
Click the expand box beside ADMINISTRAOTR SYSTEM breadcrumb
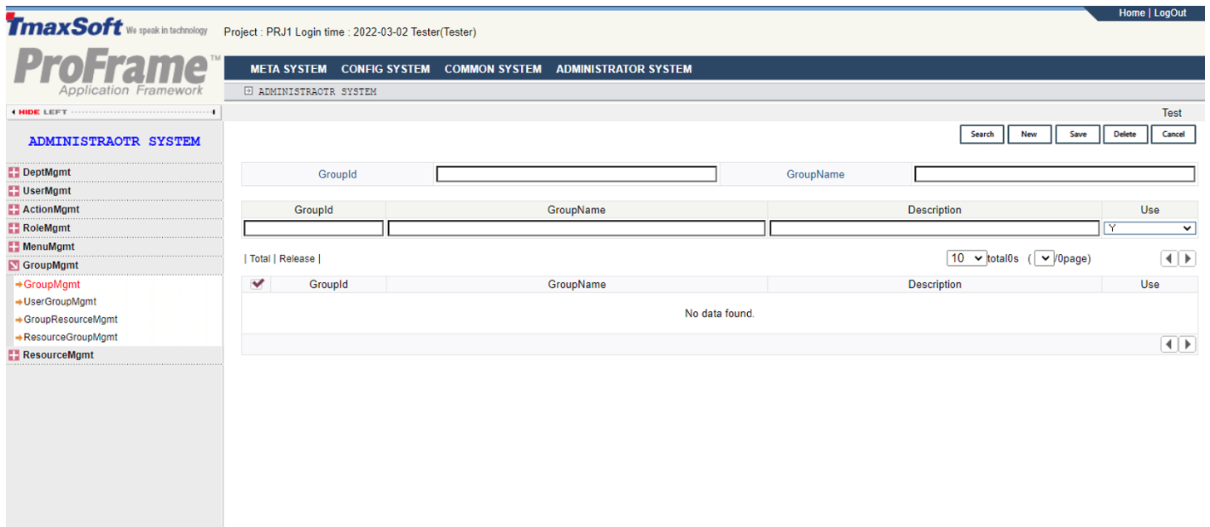(x=248, y=91)
